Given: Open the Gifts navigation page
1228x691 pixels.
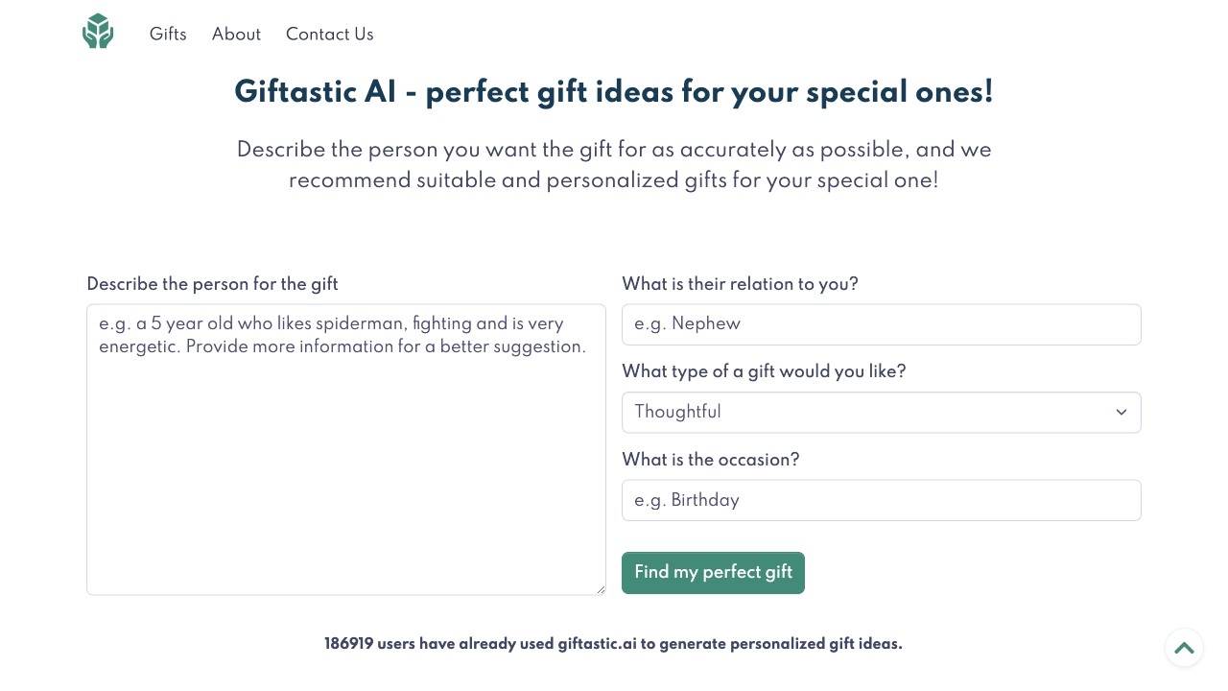Looking at the screenshot, I should click(x=168, y=35).
